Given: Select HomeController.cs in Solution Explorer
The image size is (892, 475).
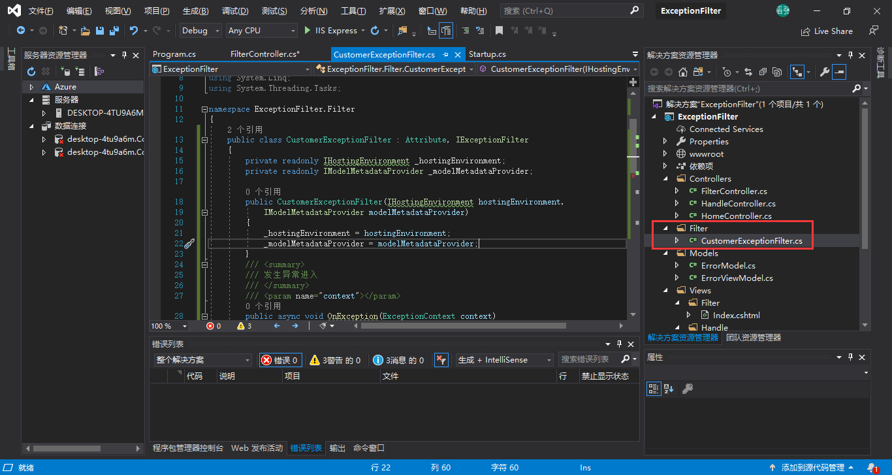Looking at the screenshot, I should click(736, 216).
